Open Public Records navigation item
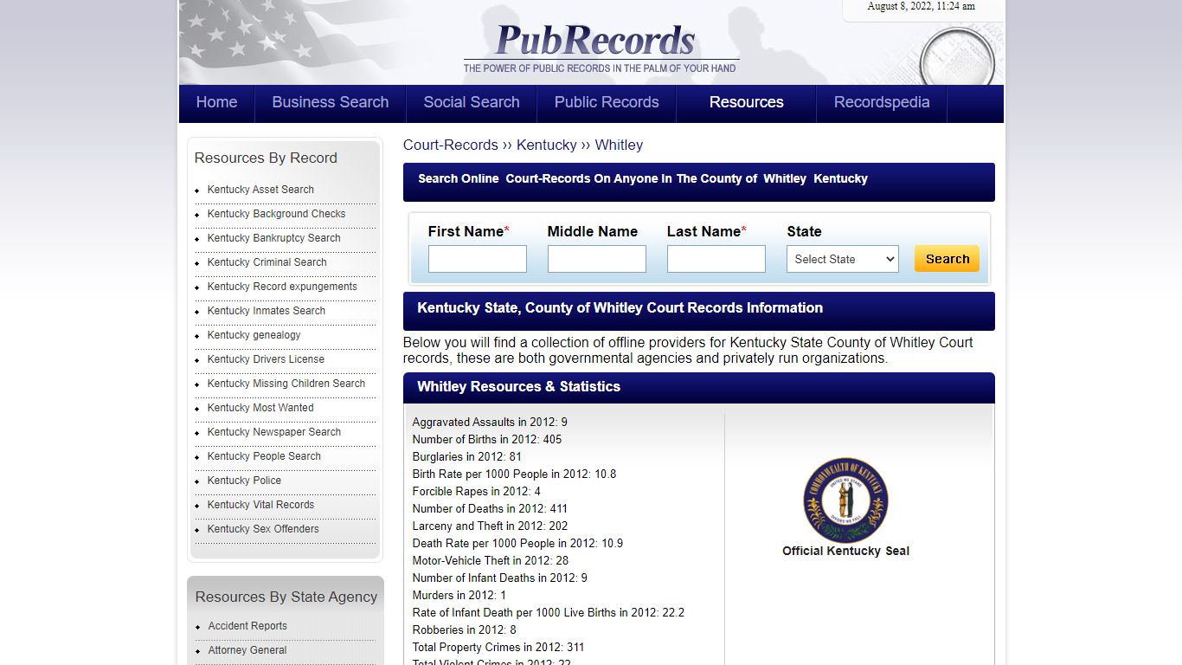The height and width of the screenshot is (665, 1182). (607, 102)
